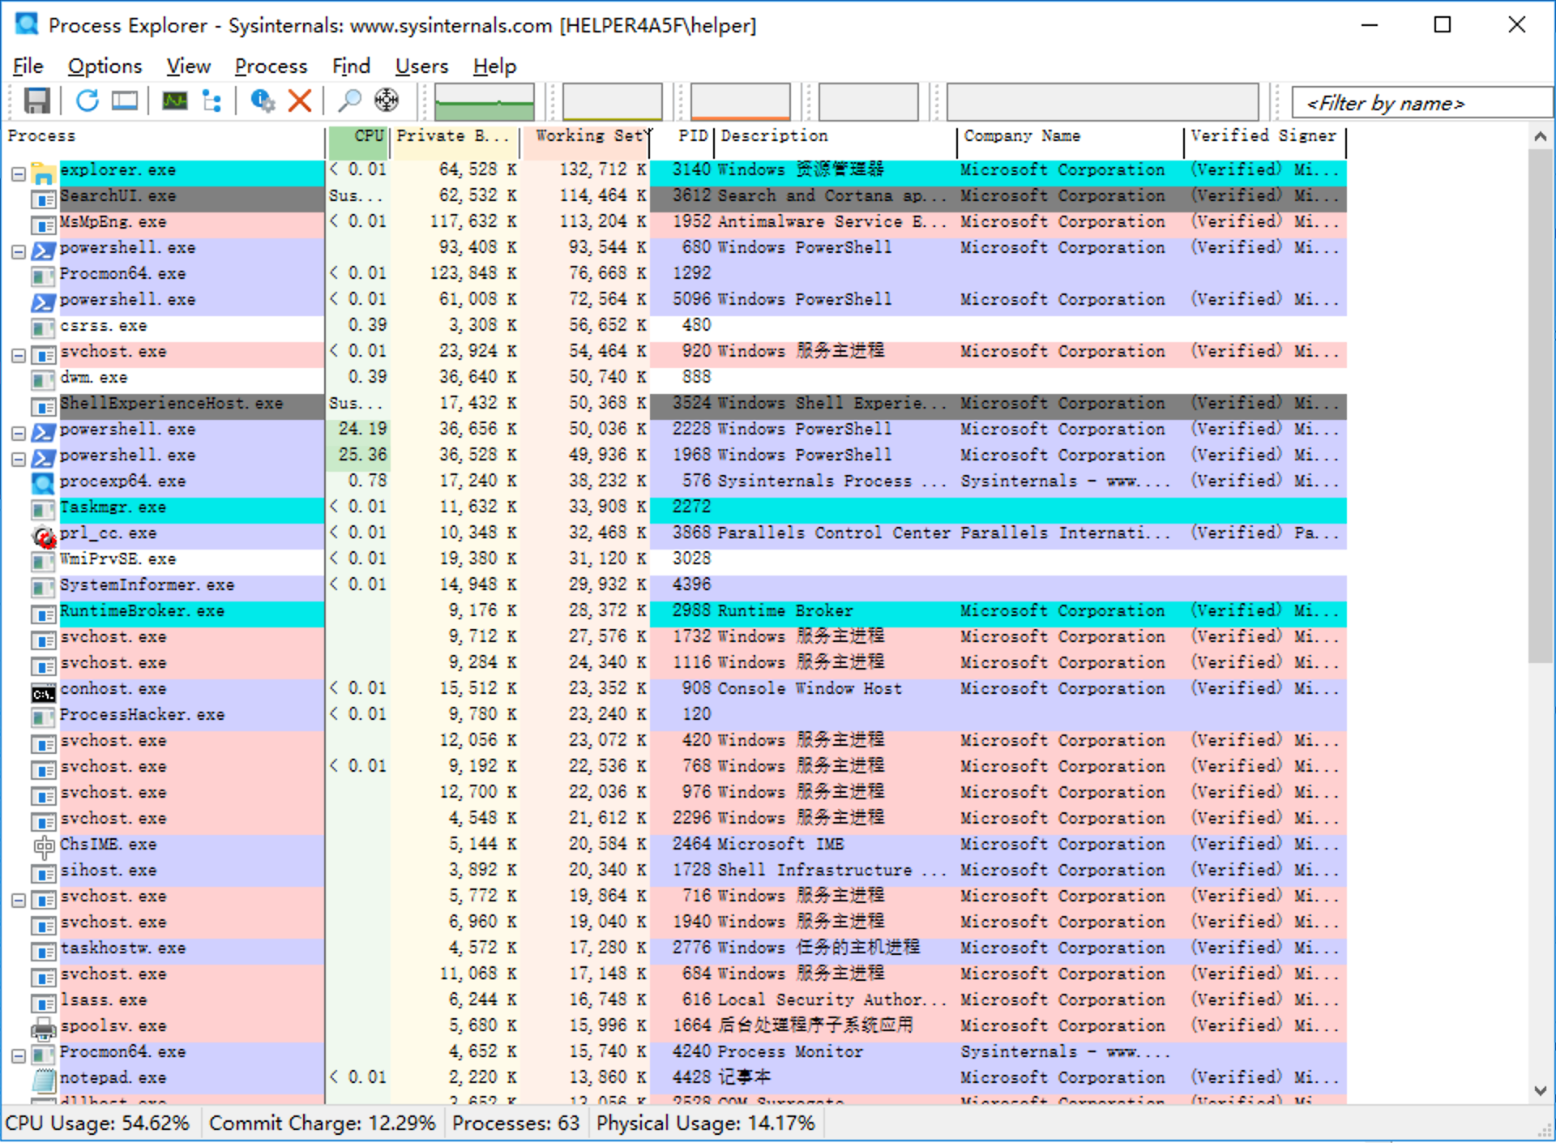
Task: Collapse the explorer.exe process tree
Action: point(18,173)
